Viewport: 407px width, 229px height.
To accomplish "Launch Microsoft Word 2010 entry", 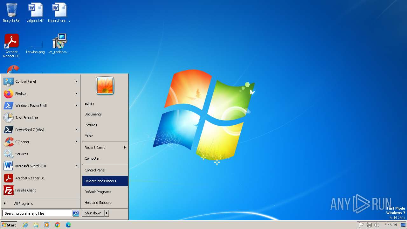I will (x=41, y=166).
